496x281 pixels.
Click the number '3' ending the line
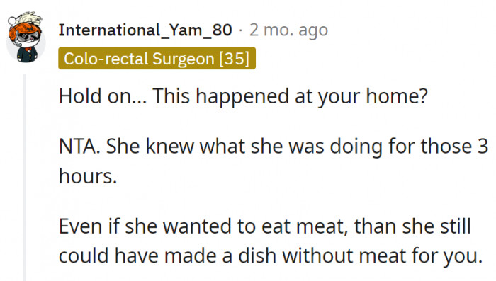pyautogui.click(x=483, y=147)
